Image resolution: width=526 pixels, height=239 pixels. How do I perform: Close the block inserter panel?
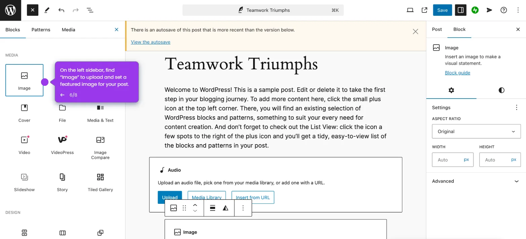coord(117,29)
